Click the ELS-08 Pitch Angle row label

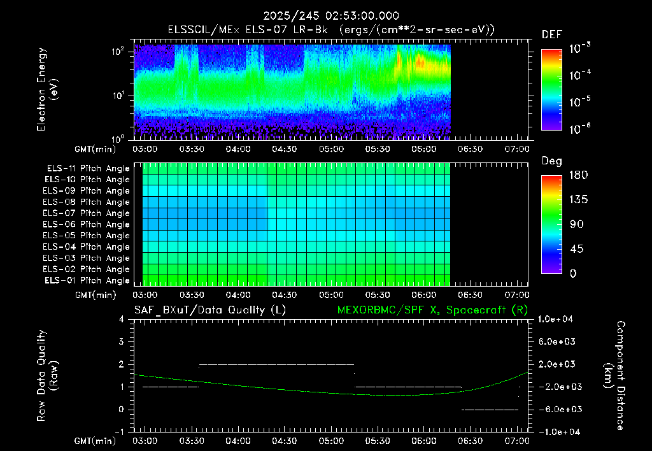[87, 202]
